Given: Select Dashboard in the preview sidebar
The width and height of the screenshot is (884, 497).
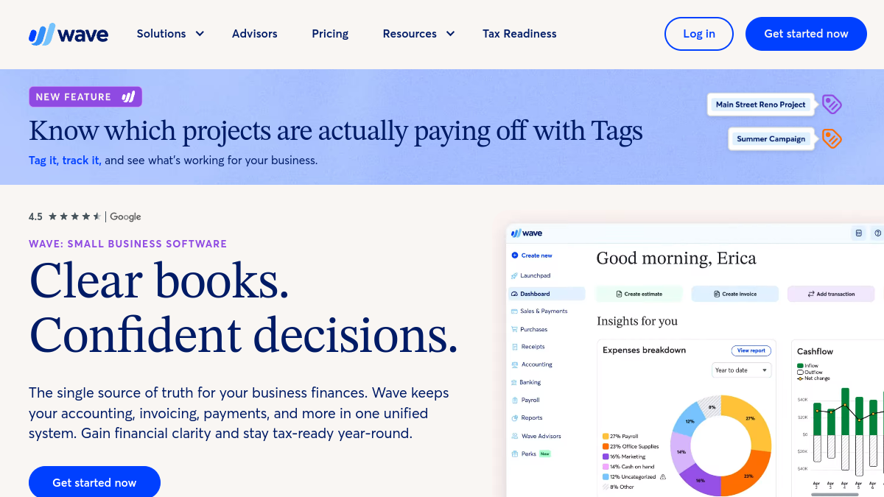Looking at the screenshot, I should pos(546,294).
